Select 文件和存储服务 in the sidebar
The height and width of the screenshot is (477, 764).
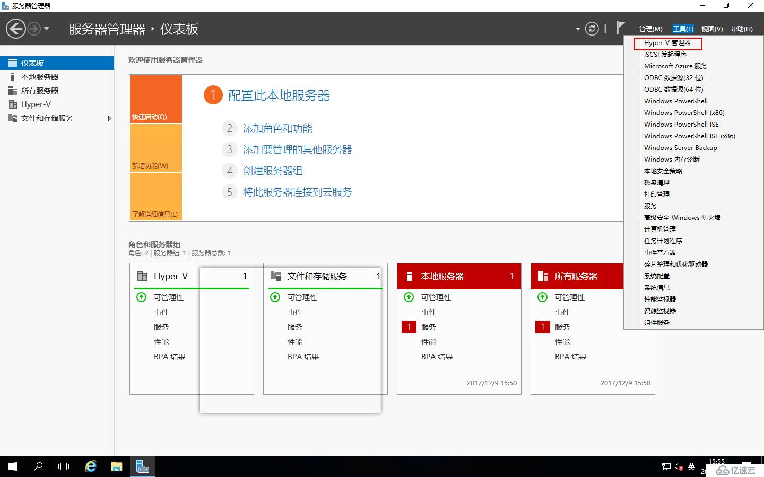click(x=57, y=118)
